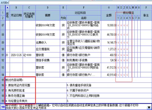Viewport: 152px width, 110px height.
Task: Click the 方向 sub-header cell
Action: click(x=63, y=18)
